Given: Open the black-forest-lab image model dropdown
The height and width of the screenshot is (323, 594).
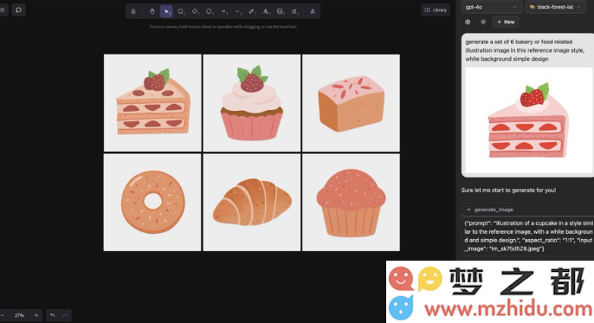Looking at the screenshot, I should [x=556, y=7].
